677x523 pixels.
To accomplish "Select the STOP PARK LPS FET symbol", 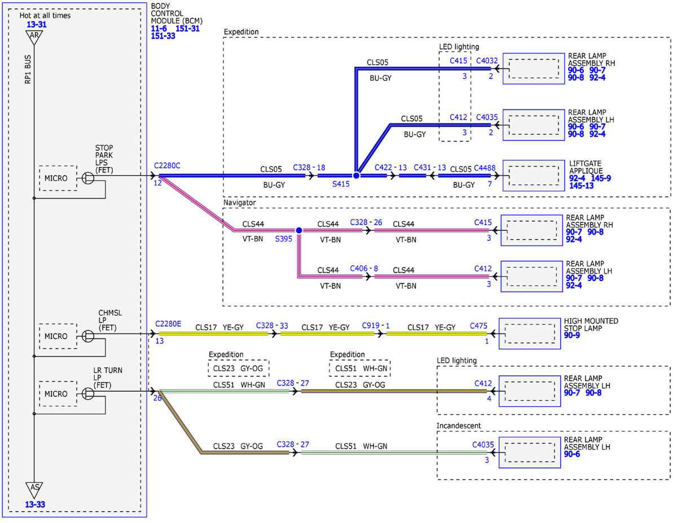I will [x=88, y=177].
